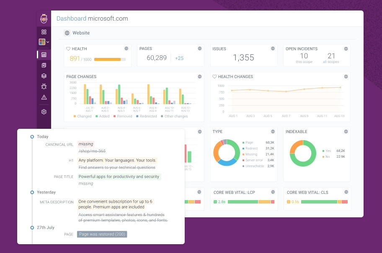Toggle the Redirected legend item
Screen dimensions: 382x253
(x=147, y=116)
